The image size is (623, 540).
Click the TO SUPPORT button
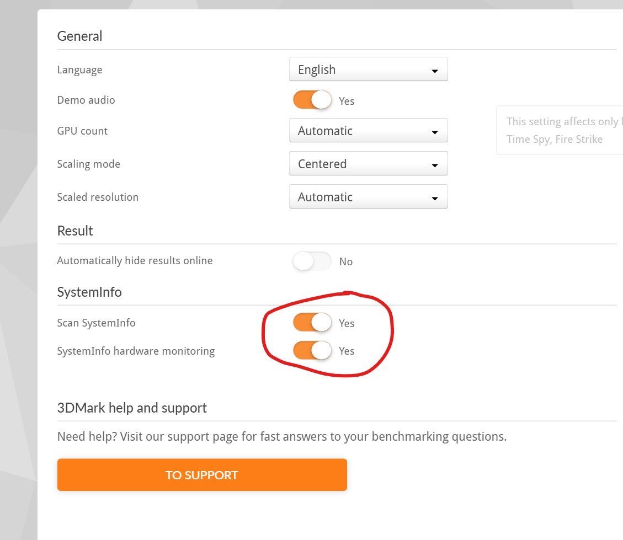tap(202, 475)
